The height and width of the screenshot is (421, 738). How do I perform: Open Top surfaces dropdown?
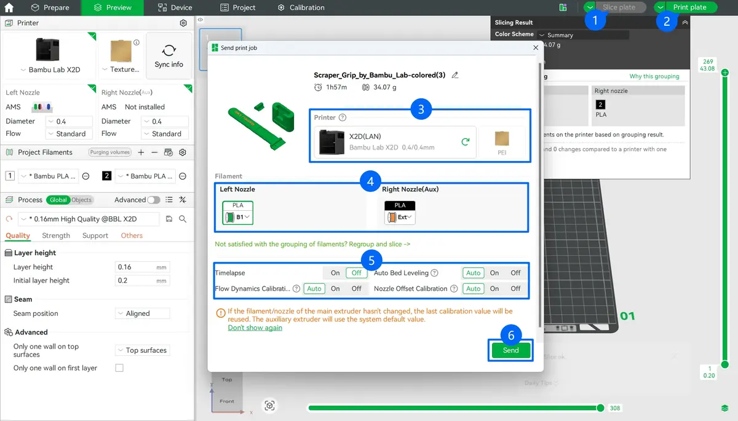[x=143, y=350]
